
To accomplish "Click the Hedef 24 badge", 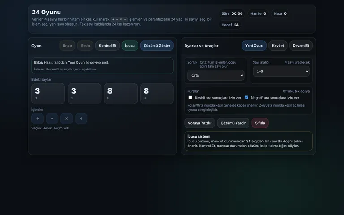I will pos(230,25).
